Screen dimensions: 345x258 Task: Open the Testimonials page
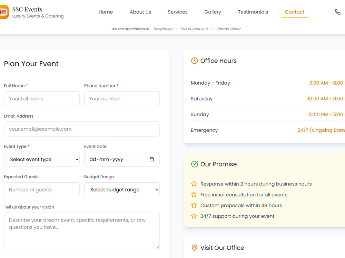click(x=253, y=12)
